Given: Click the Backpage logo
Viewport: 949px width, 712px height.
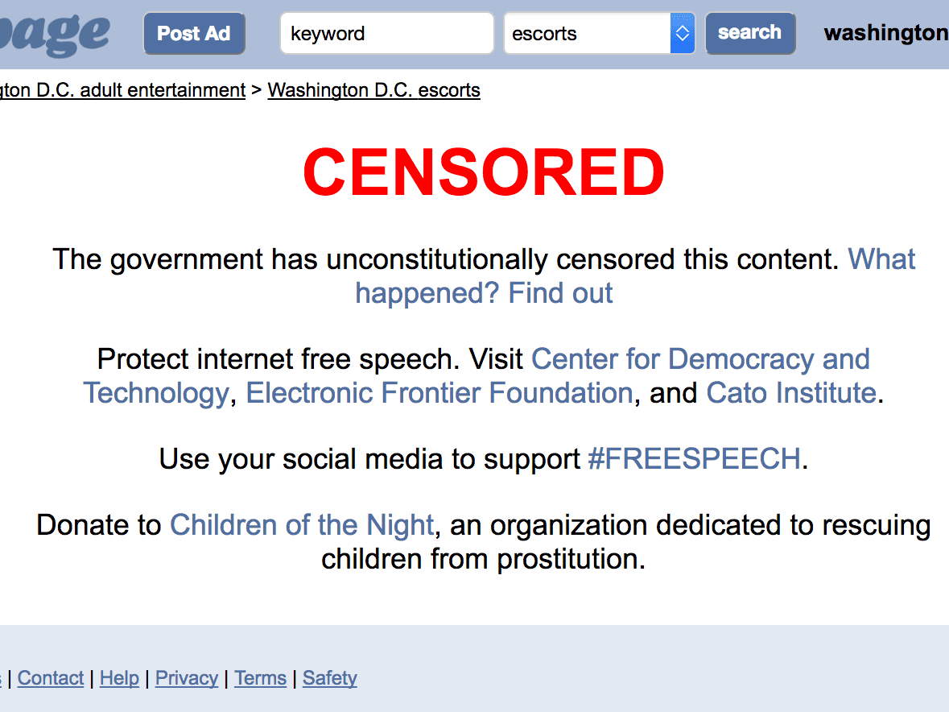Looking at the screenshot, I should pos(53,34).
